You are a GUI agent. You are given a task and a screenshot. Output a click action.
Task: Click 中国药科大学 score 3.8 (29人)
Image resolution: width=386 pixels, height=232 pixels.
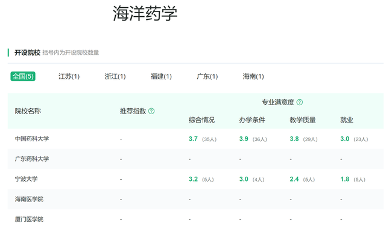coord(303,139)
